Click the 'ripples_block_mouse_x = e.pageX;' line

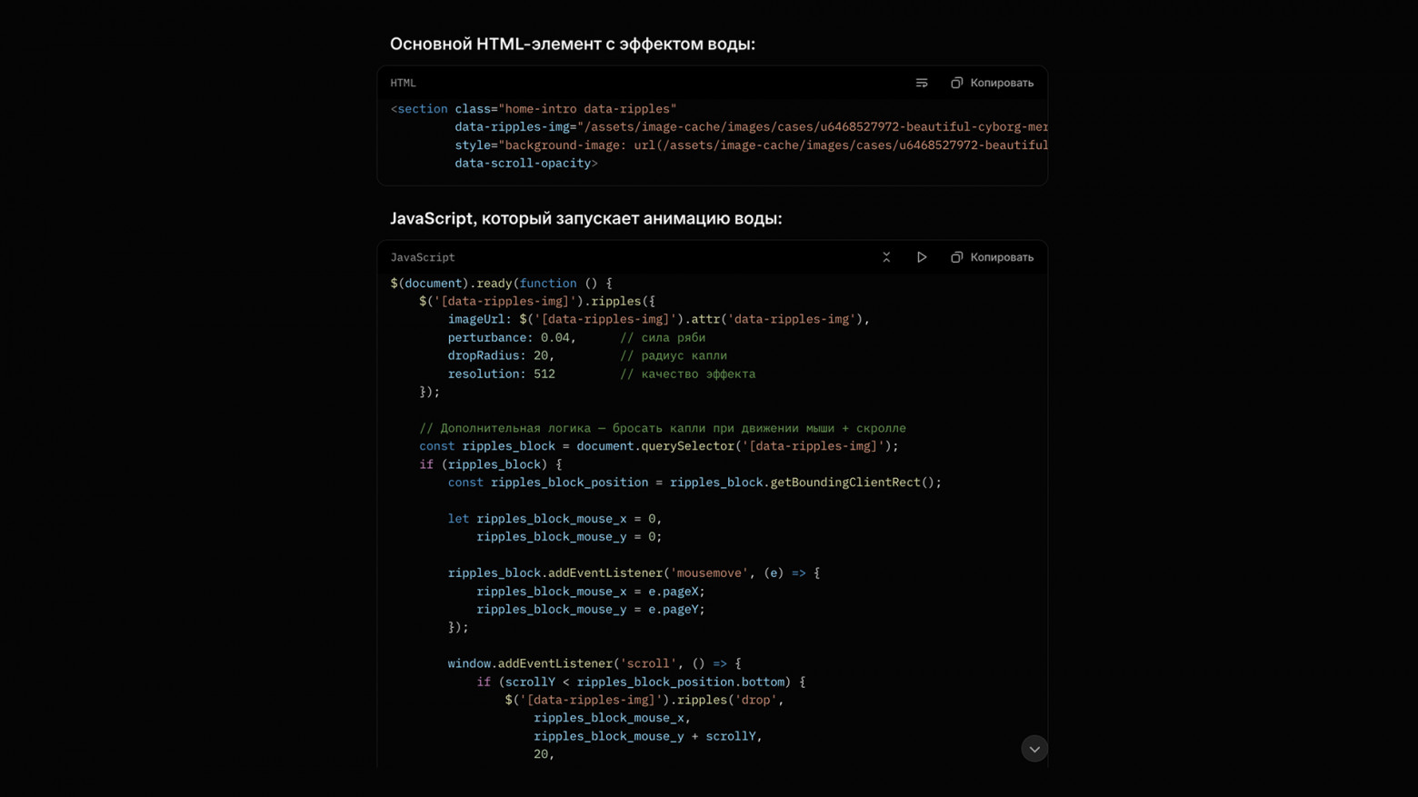click(591, 592)
